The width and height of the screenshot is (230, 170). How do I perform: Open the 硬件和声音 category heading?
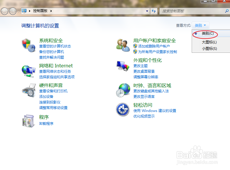51,85
